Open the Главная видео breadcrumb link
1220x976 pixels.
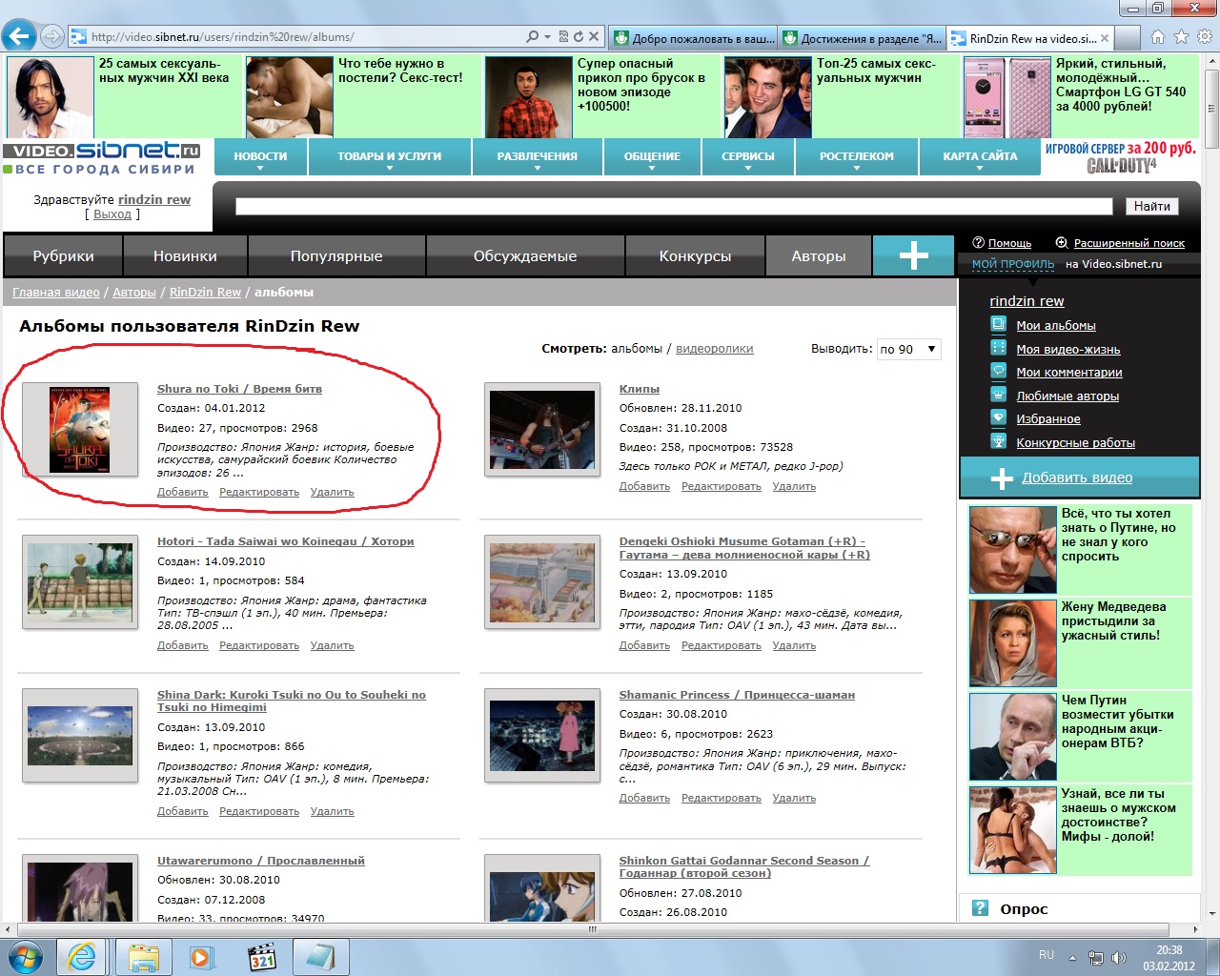pos(56,293)
